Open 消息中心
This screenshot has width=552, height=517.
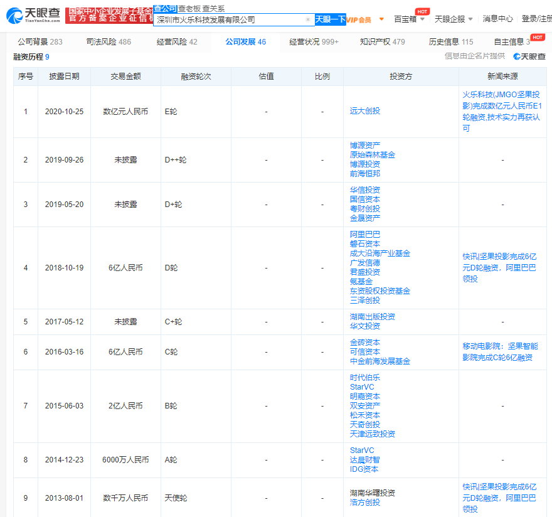coord(497,19)
